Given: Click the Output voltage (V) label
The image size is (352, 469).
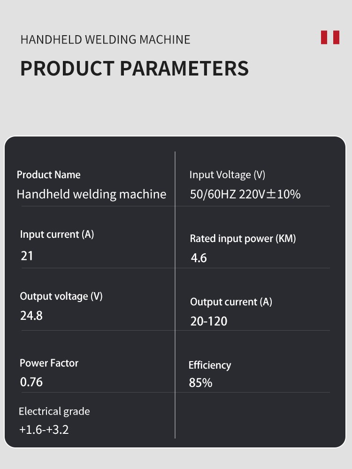Looking at the screenshot, I should click(61, 296).
